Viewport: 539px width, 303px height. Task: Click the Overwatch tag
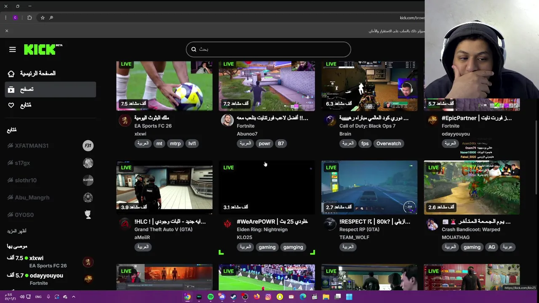pyautogui.click(x=389, y=144)
